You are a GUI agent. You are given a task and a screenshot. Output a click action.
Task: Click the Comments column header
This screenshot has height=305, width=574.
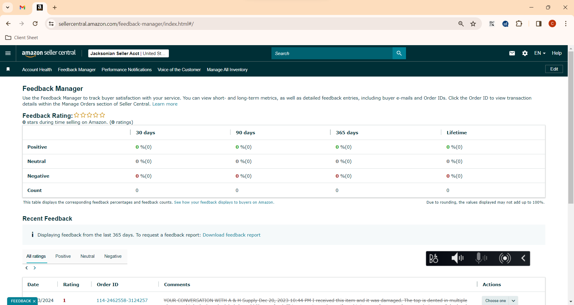[177, 285]
